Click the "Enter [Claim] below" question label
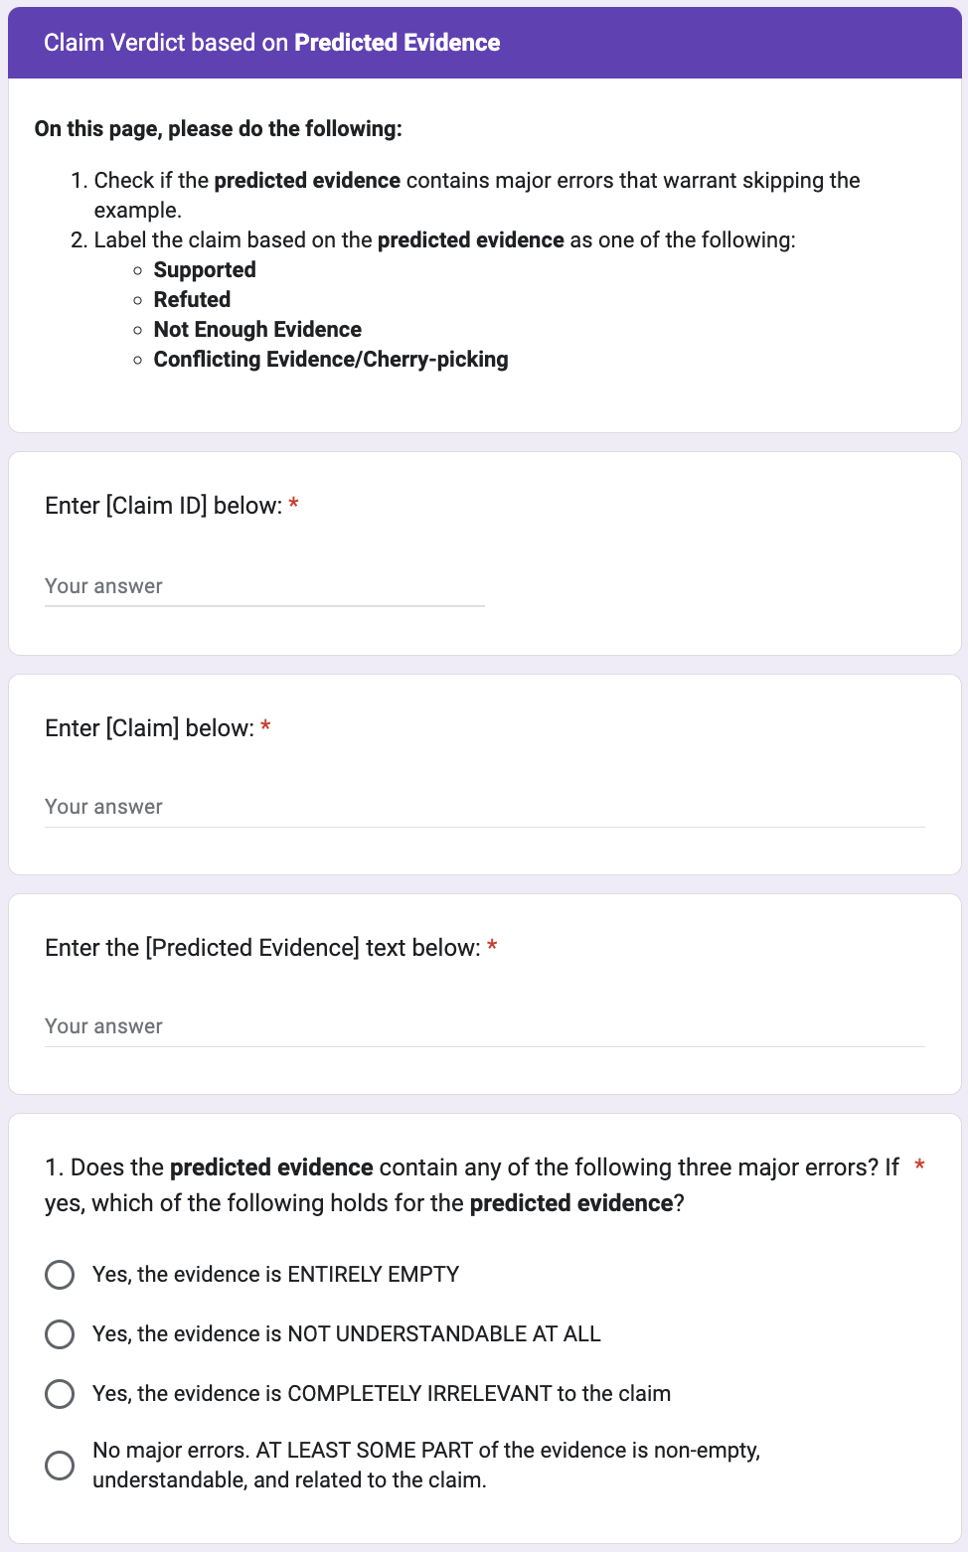Image resolution: width=968 pixels, height=1552 pixels. click(x=150, y=728)
